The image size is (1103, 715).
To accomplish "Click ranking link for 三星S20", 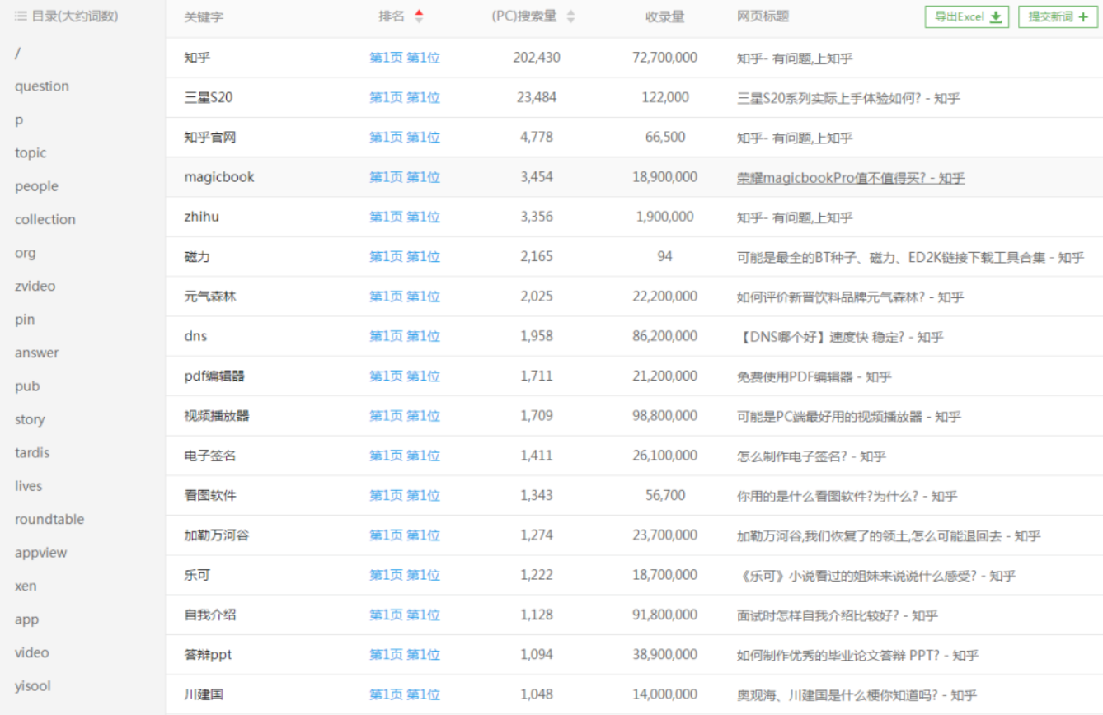I will (405, 97).
